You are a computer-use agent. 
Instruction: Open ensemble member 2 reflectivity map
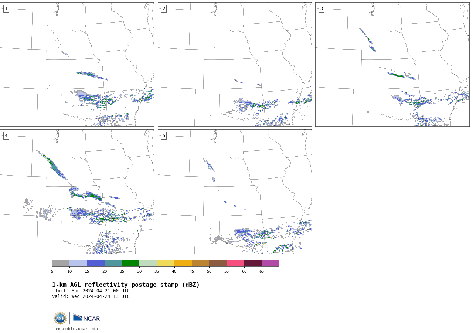pyautogui.click(x=235, y=65)
